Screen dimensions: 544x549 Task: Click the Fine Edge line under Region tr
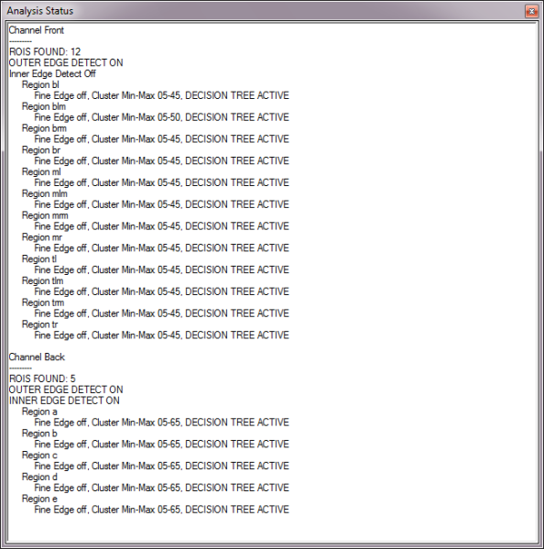[161, 335]
